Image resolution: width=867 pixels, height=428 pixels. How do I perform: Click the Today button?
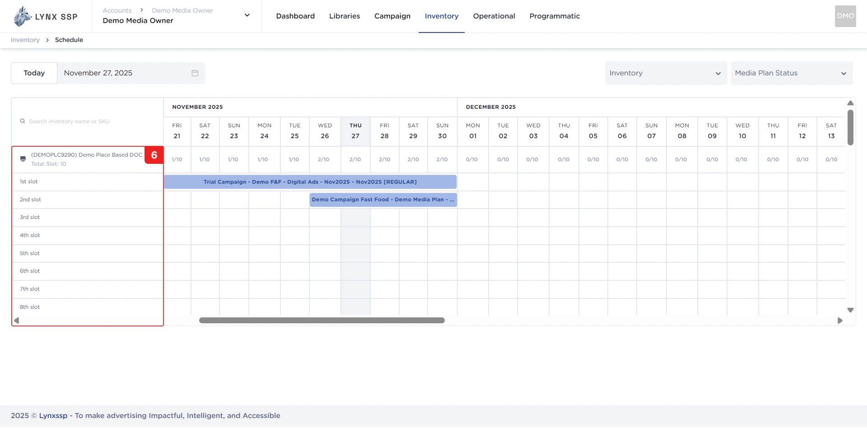coord(34,73)
